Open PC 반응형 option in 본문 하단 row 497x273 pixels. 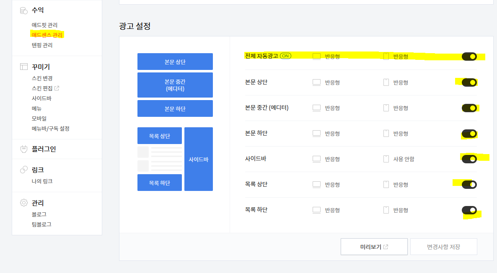click(332, 134)
